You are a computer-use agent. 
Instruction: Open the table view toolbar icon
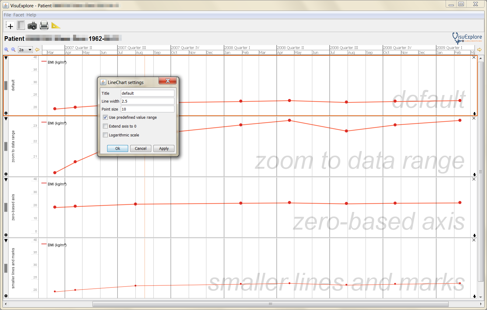(x=21, y=25)
